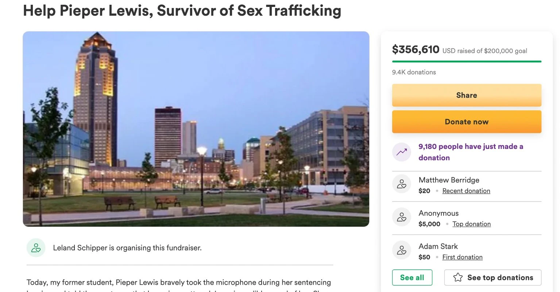The image size is (560, 292).
Task: Open the See top donations button
Action: point(493,277)
